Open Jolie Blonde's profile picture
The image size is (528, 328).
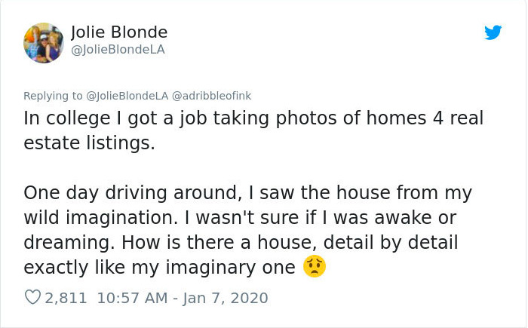pos(44,43)
